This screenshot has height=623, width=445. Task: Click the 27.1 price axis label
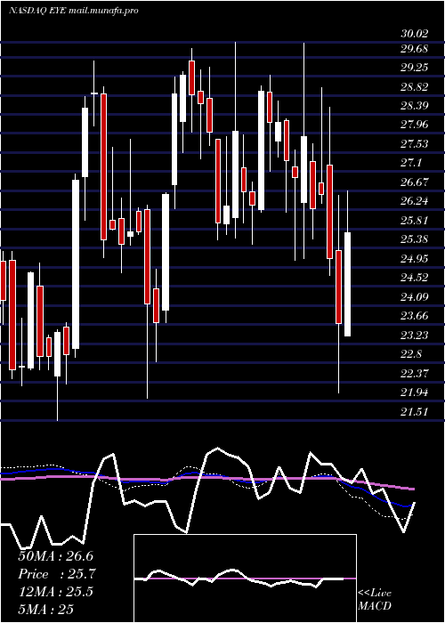[x=411, y=163]
